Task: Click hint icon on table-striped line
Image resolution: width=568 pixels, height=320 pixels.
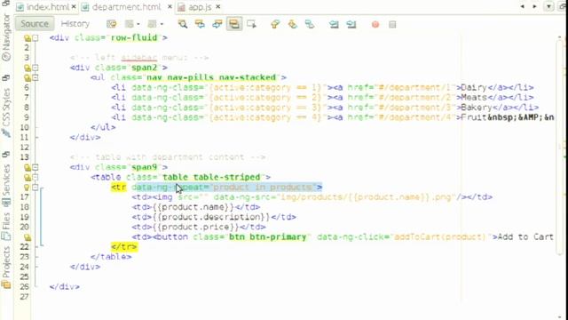Action: [28, 178]
